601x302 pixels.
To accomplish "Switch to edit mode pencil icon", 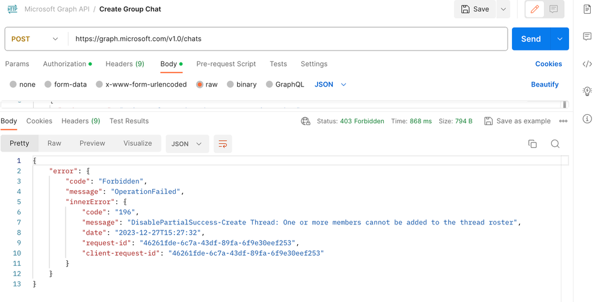I will pos(535,9).
